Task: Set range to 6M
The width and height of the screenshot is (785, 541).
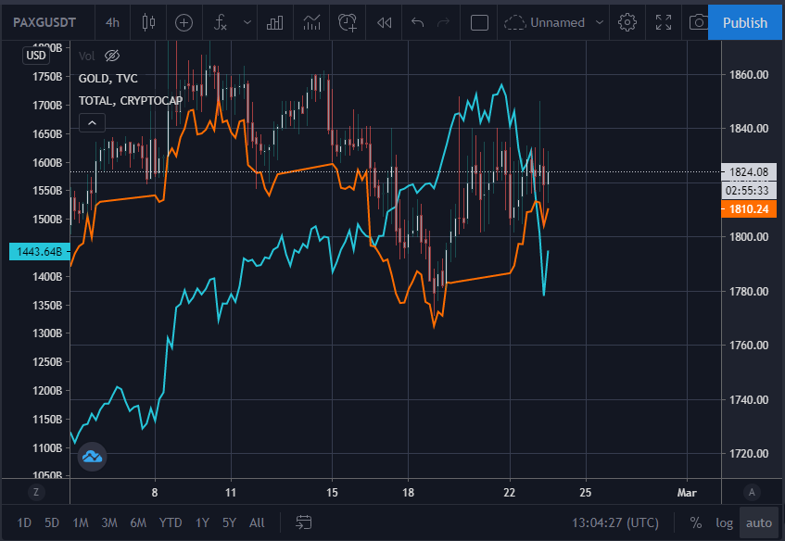Action: point(138,523)
